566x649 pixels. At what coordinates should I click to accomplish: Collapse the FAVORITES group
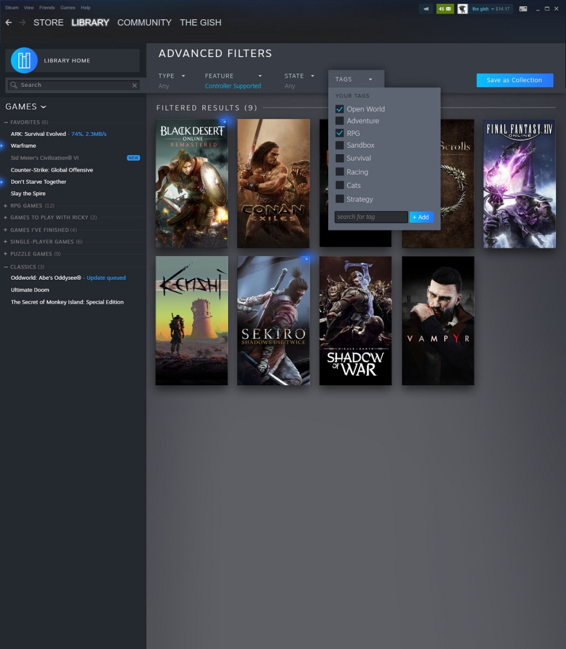[x=4, y=122]
